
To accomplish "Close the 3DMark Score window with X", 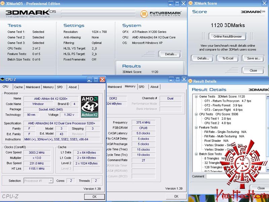I will 264,3.
